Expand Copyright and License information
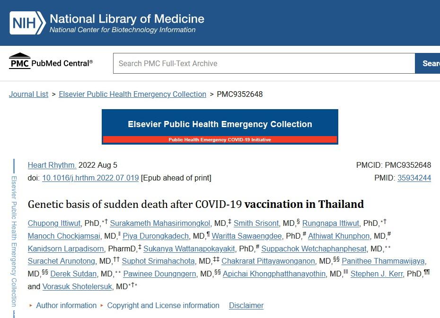 [x=163, y=305]
